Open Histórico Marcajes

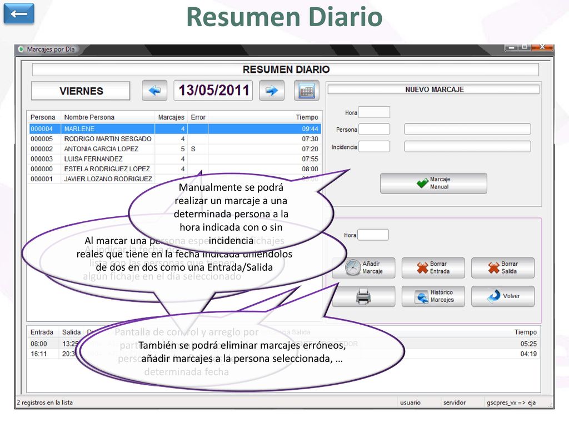pyautogui.click(x=433, y=296)
